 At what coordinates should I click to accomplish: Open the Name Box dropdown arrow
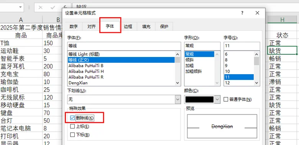[x=20, y=7]
